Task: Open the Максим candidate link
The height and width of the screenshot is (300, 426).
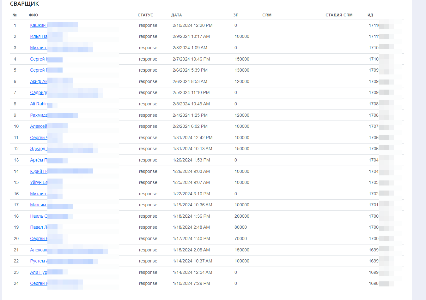Action: point(38,205)
